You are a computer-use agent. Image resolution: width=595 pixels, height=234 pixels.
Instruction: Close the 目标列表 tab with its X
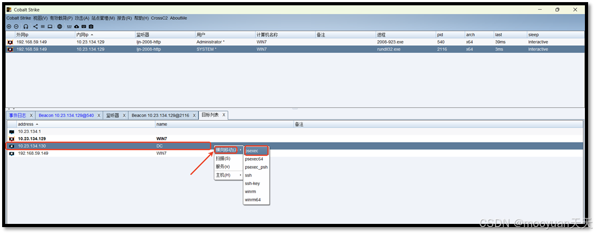pos(224,115)
